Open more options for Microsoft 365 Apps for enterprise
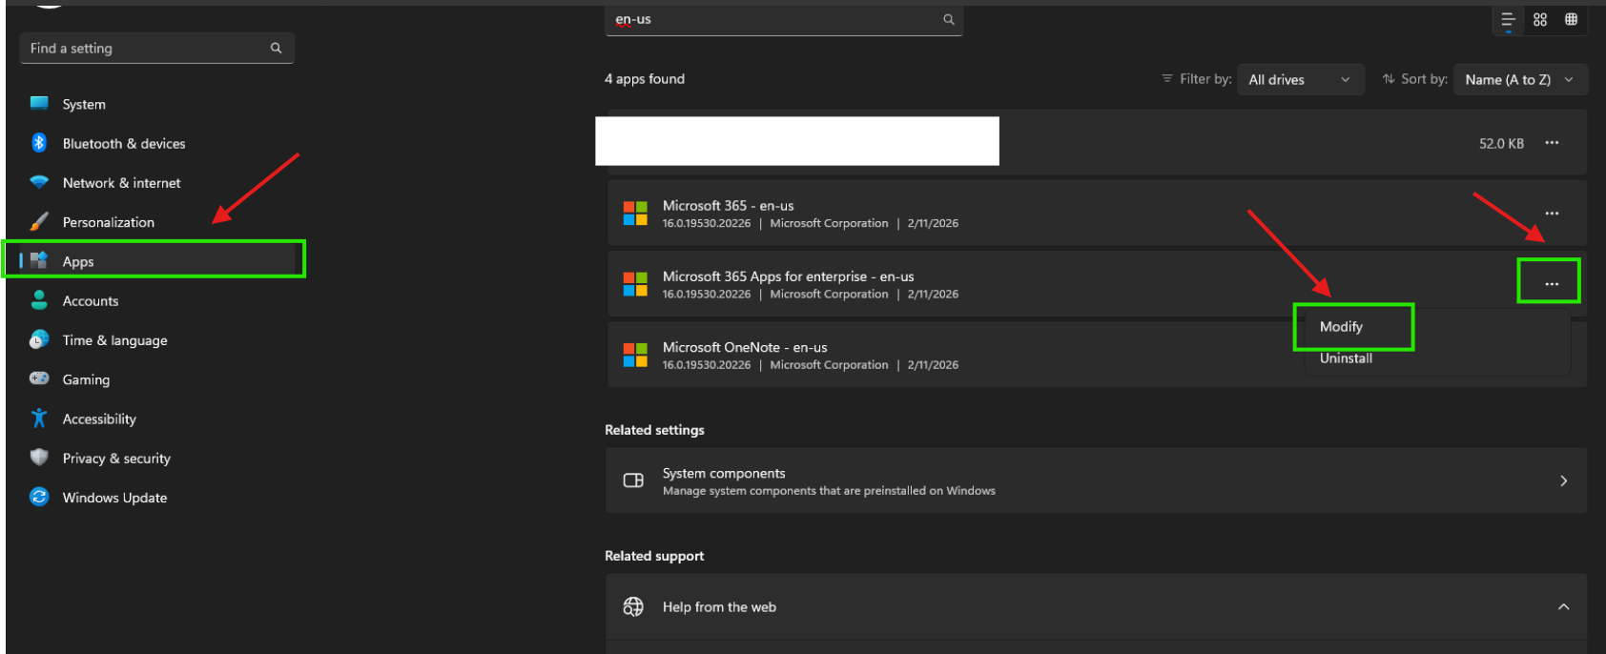This screenshot has height=654, width=1606. [1552, 284]
